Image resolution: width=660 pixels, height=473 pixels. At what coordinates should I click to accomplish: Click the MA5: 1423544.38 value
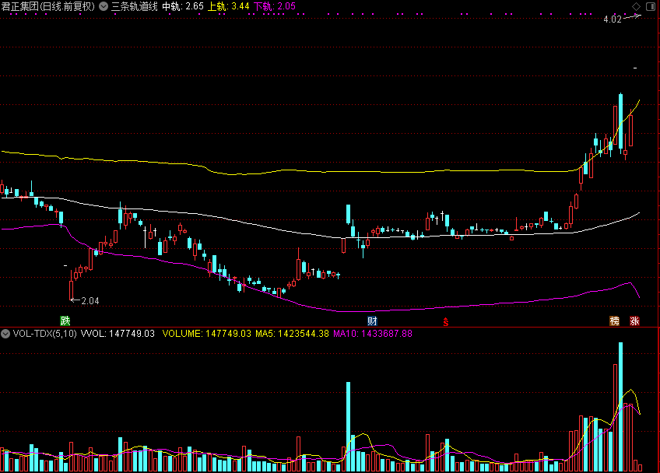point(292,334)
